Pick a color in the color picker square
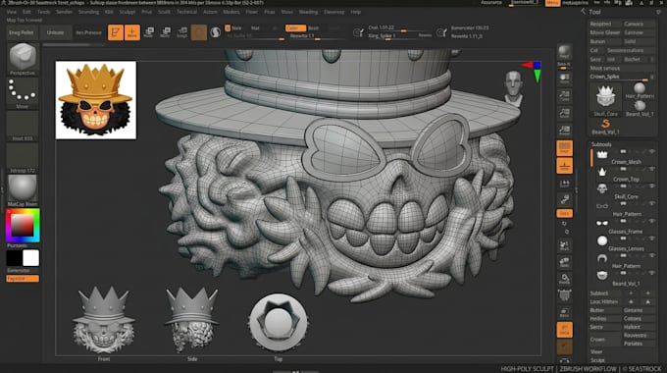 click(23, 225)
